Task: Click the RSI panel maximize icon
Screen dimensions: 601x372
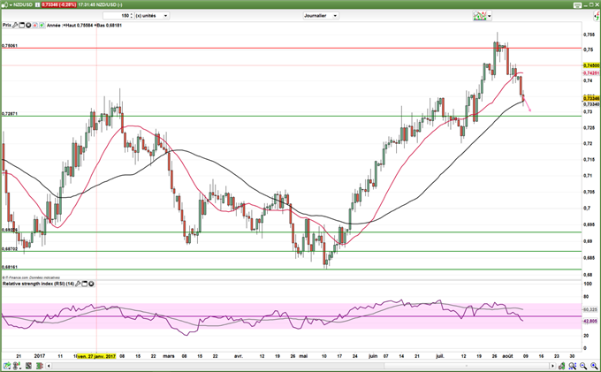Action: click(x=85, y=284)
